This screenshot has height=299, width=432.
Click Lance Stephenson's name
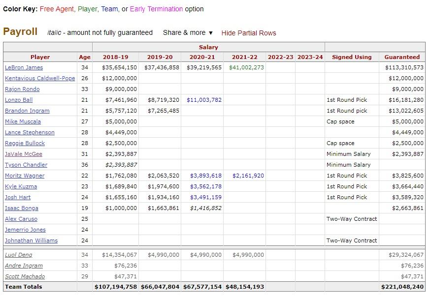(30, 132)
